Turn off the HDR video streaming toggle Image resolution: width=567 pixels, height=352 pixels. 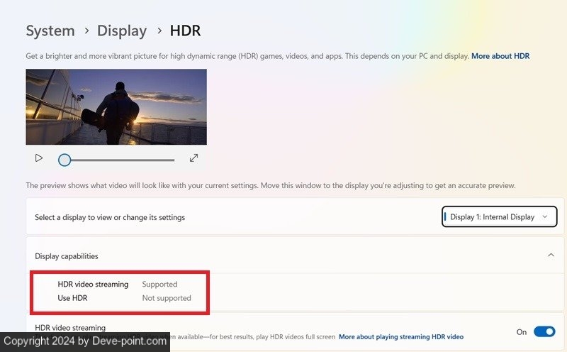point(544,332)
